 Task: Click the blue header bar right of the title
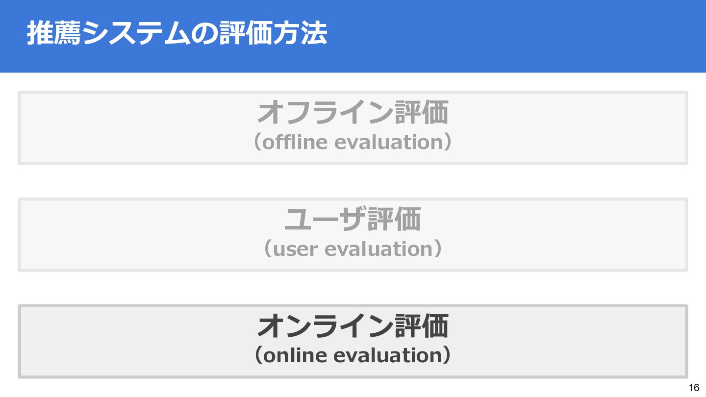515,35
